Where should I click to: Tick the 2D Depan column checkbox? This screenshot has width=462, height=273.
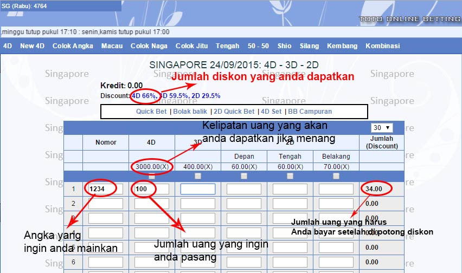coord(244,176)
